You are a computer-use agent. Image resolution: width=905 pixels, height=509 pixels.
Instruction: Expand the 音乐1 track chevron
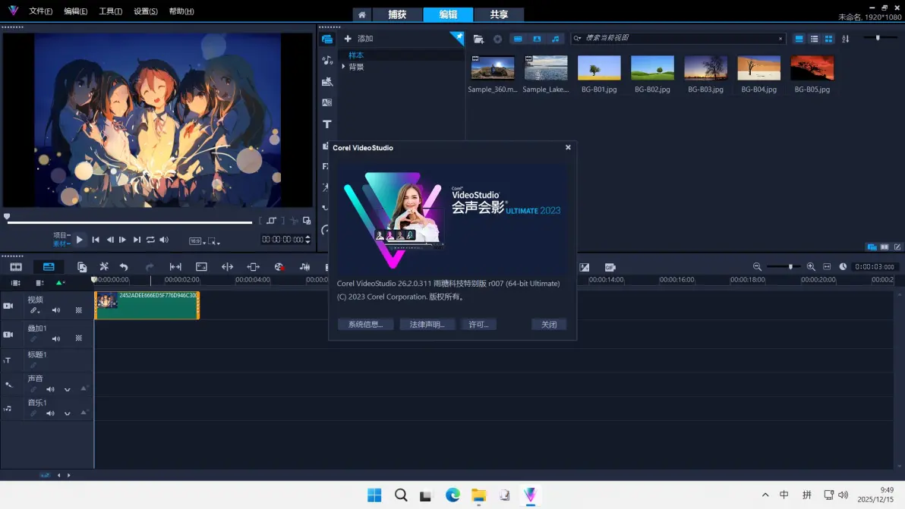[x=68, y=413]
